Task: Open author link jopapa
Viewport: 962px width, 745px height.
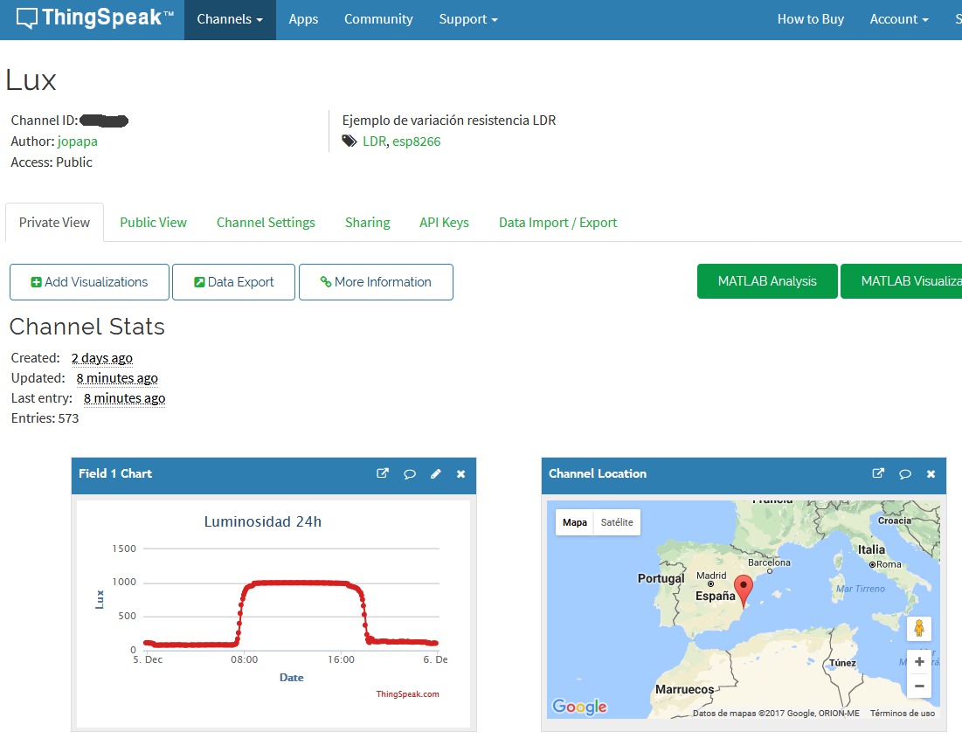Action: 78,141
